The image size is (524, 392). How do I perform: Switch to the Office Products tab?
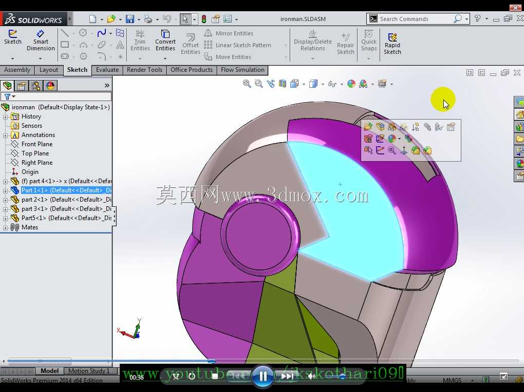click(x=192, y=70)
